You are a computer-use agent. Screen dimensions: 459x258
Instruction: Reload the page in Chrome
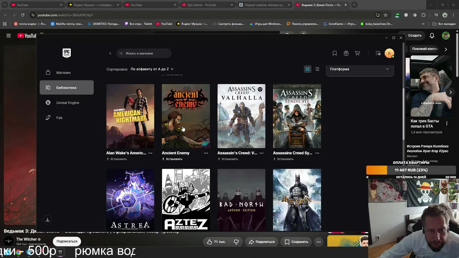point(23,15)
